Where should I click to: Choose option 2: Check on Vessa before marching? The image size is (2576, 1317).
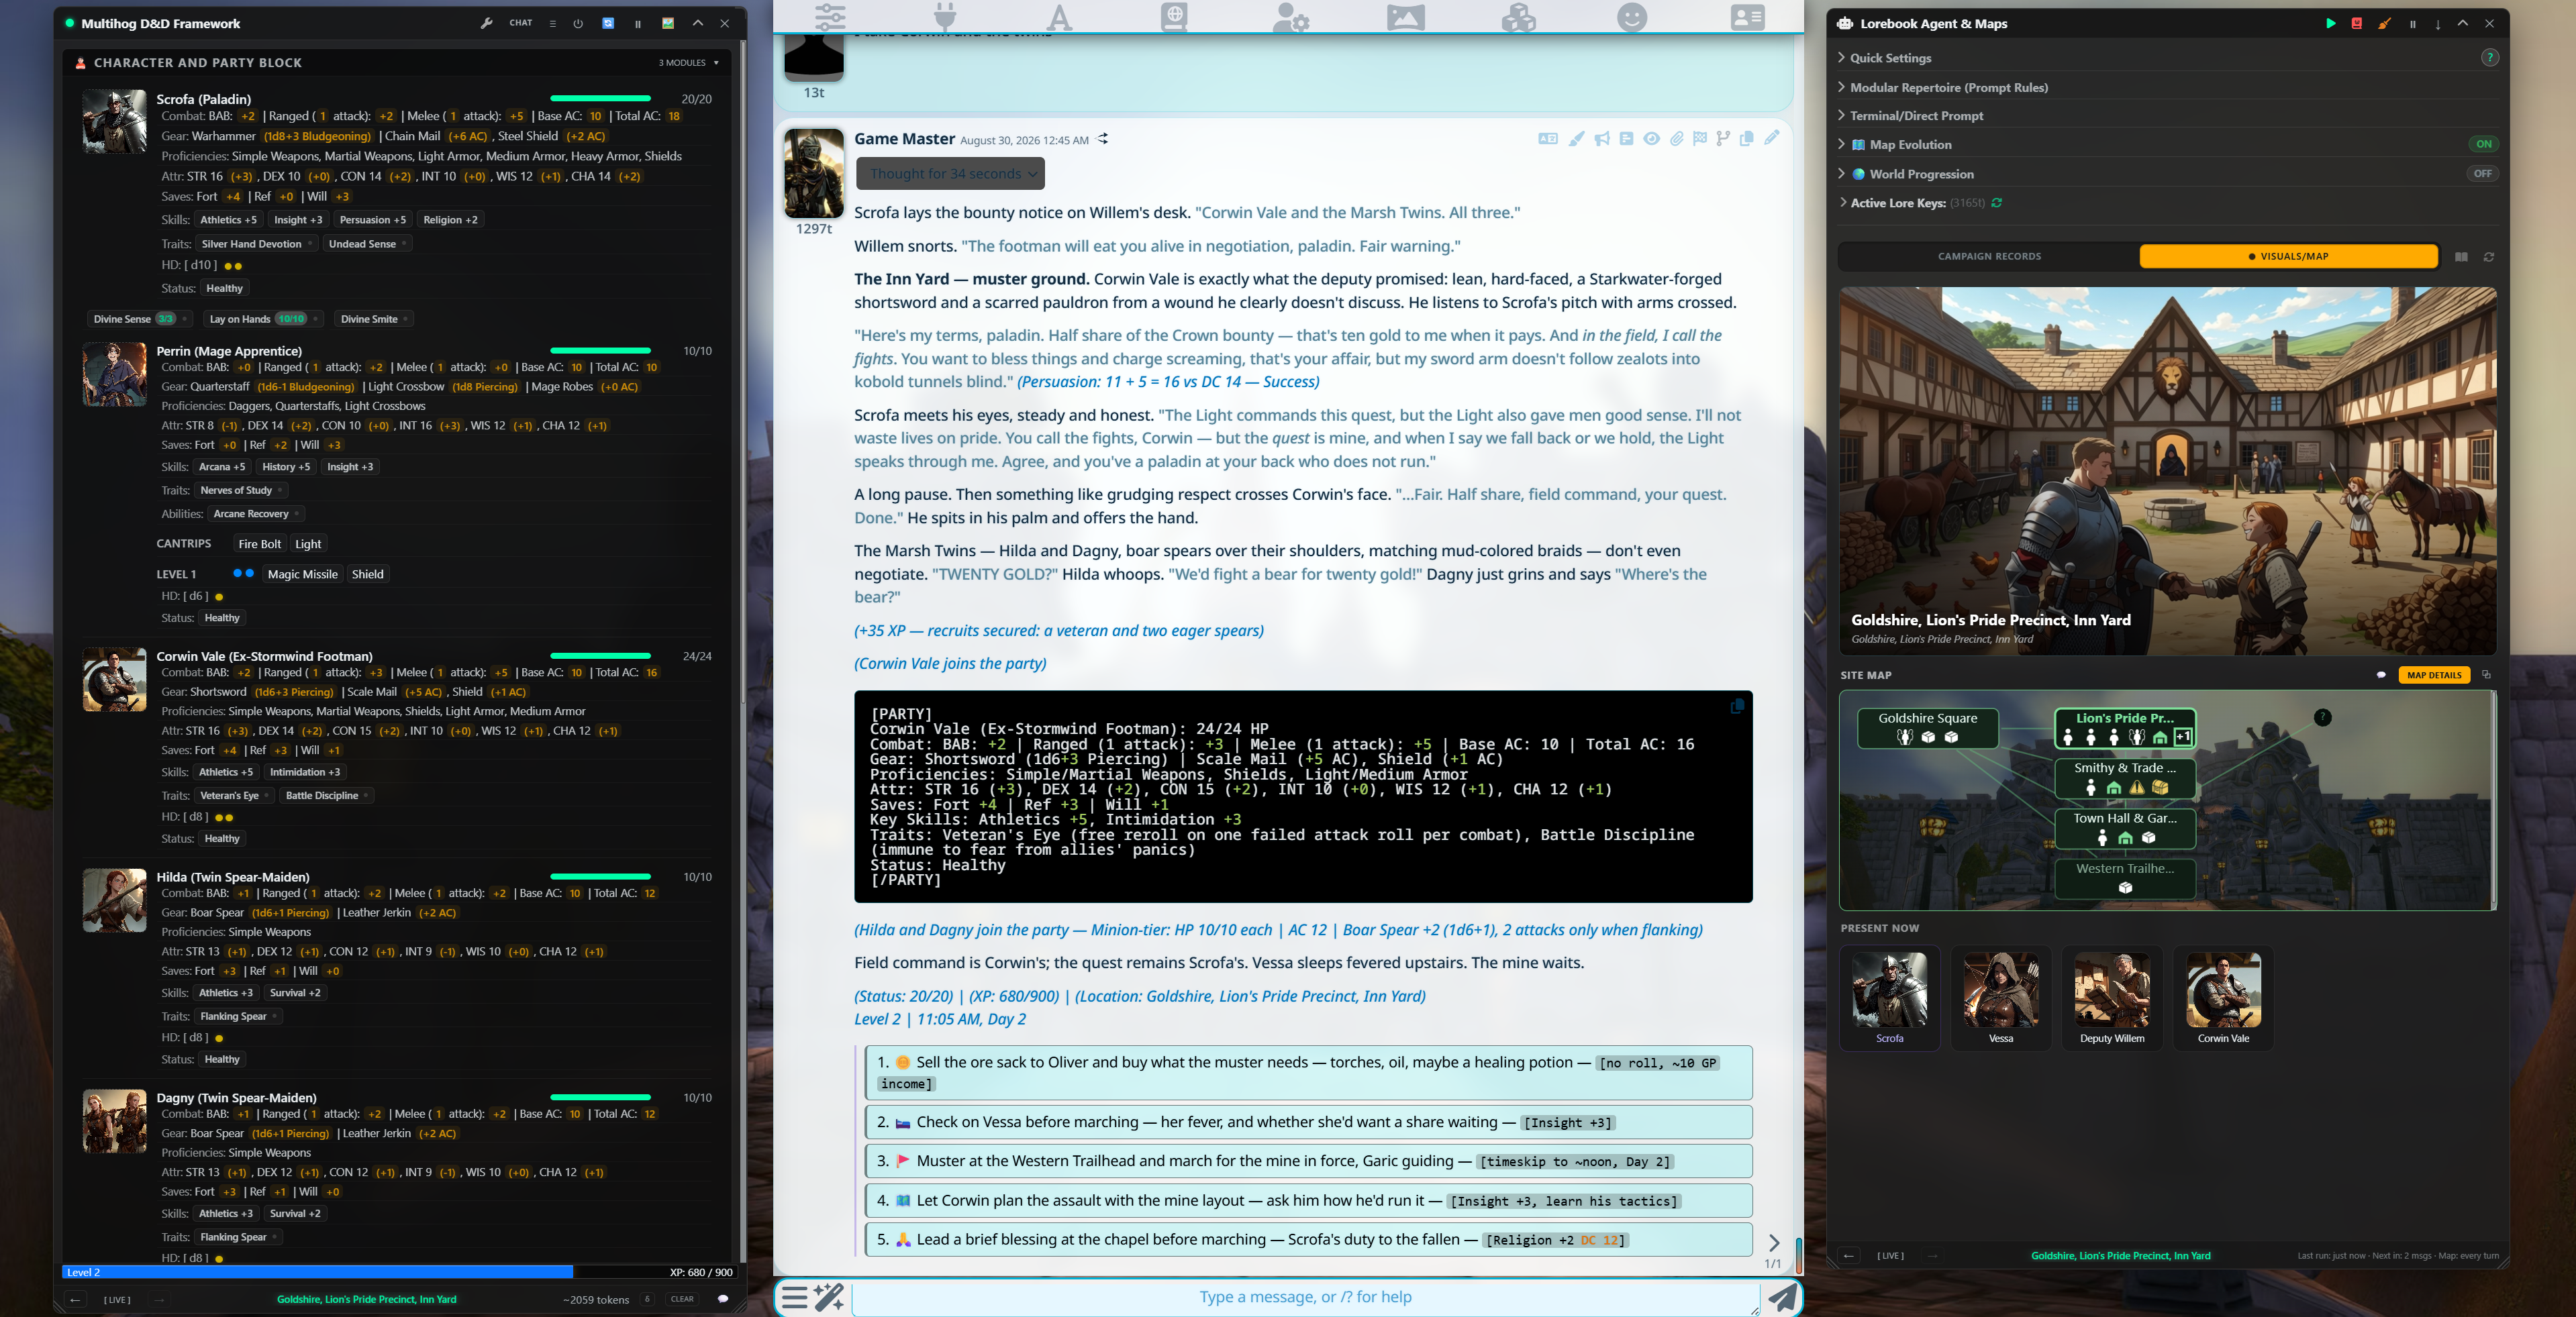[1308, 1122]
